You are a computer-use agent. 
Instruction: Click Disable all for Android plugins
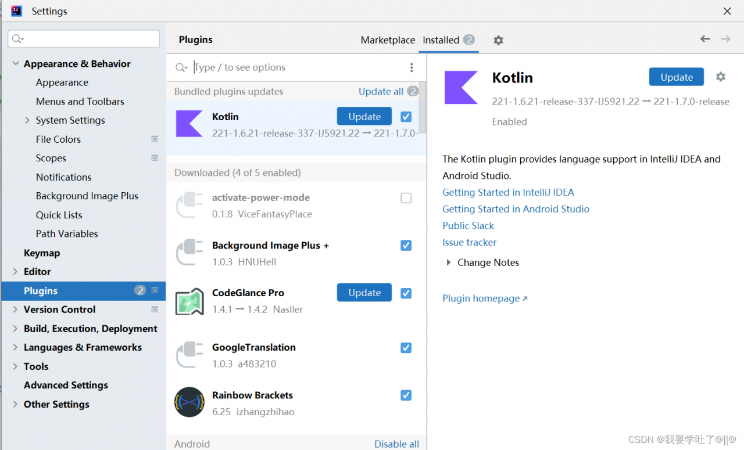point(396,444)
